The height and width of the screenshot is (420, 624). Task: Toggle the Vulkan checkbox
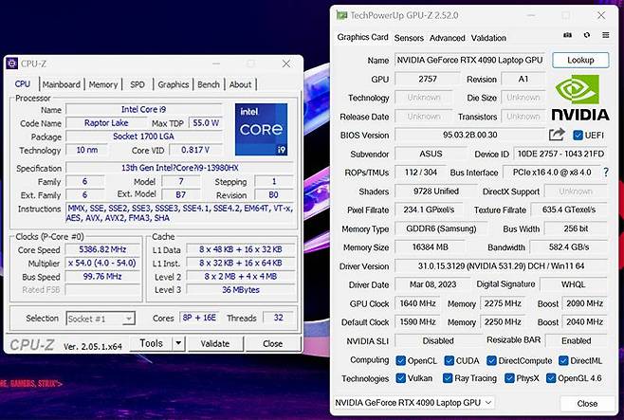pyautogui.click(x=401, y=378)
